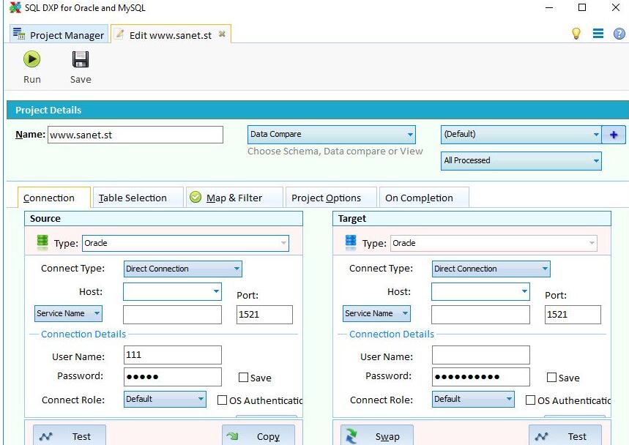Open Target database Type dropdown

tap(494, 243)
